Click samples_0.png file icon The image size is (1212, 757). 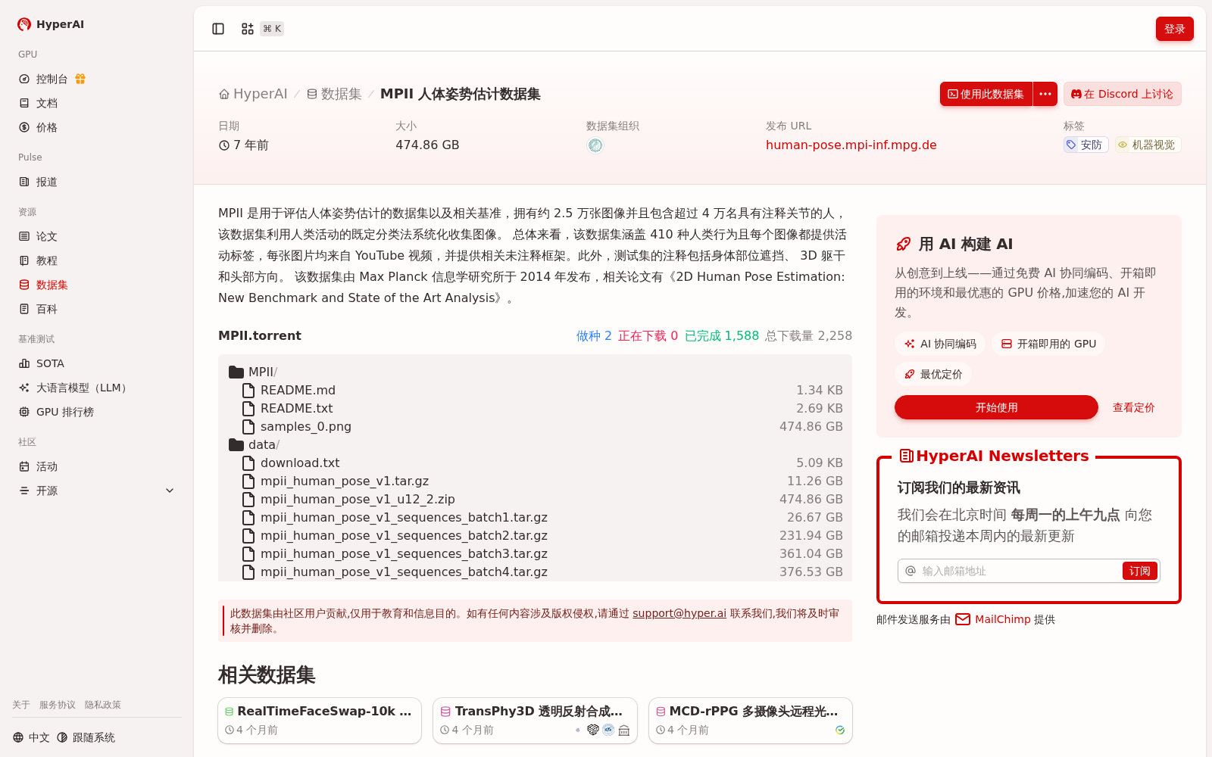point(248,426)
